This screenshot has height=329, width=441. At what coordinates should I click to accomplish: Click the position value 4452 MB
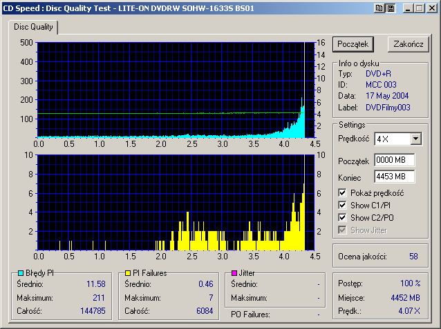(405, 297)
